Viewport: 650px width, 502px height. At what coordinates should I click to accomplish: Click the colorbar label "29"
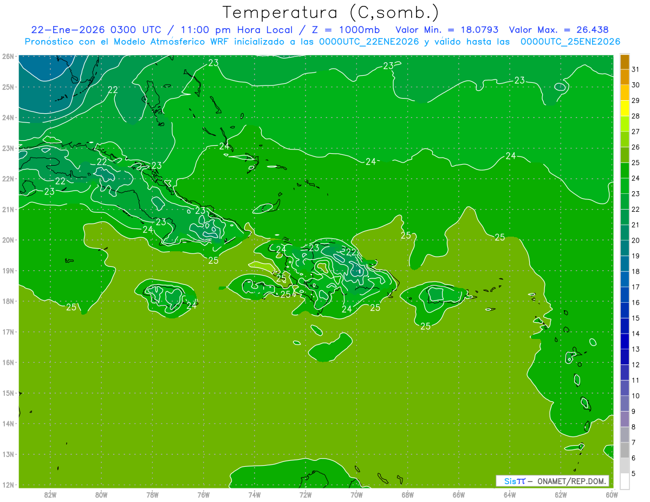click(x=635, y=101)
